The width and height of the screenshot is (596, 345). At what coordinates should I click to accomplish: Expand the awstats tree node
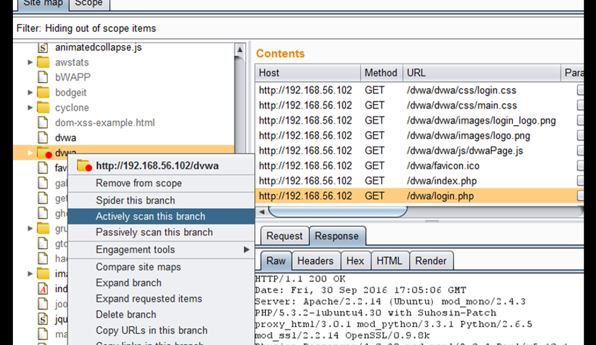(30, 62)
